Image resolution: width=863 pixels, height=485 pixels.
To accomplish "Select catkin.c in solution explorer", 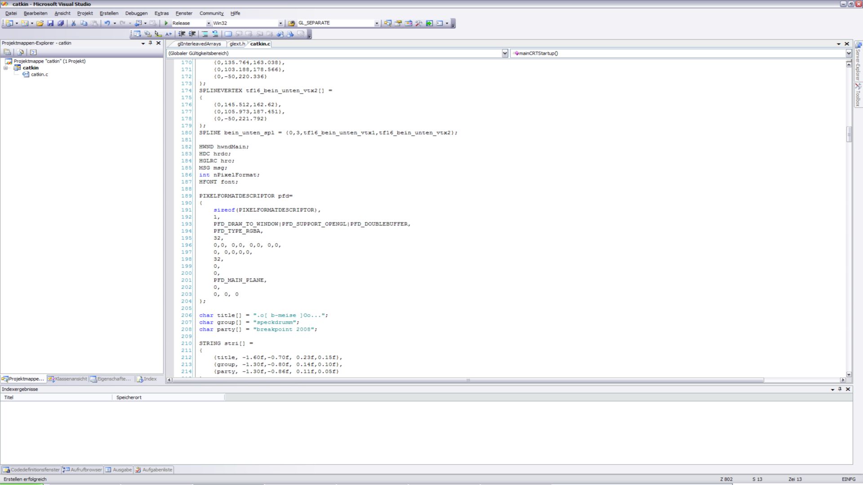I will click(x=39, y=75).
